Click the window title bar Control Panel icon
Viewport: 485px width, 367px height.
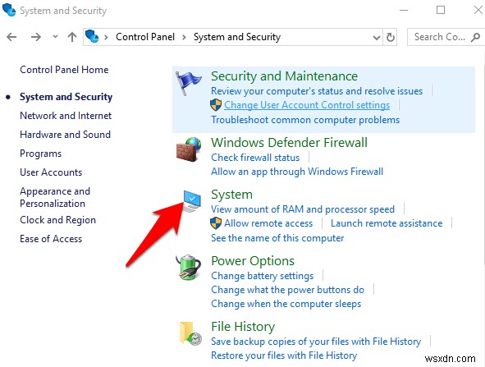(x=9, y=10)
